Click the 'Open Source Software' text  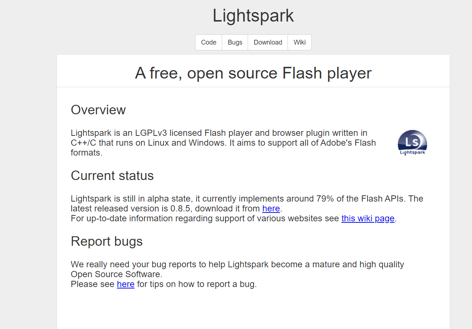[115, 275]
